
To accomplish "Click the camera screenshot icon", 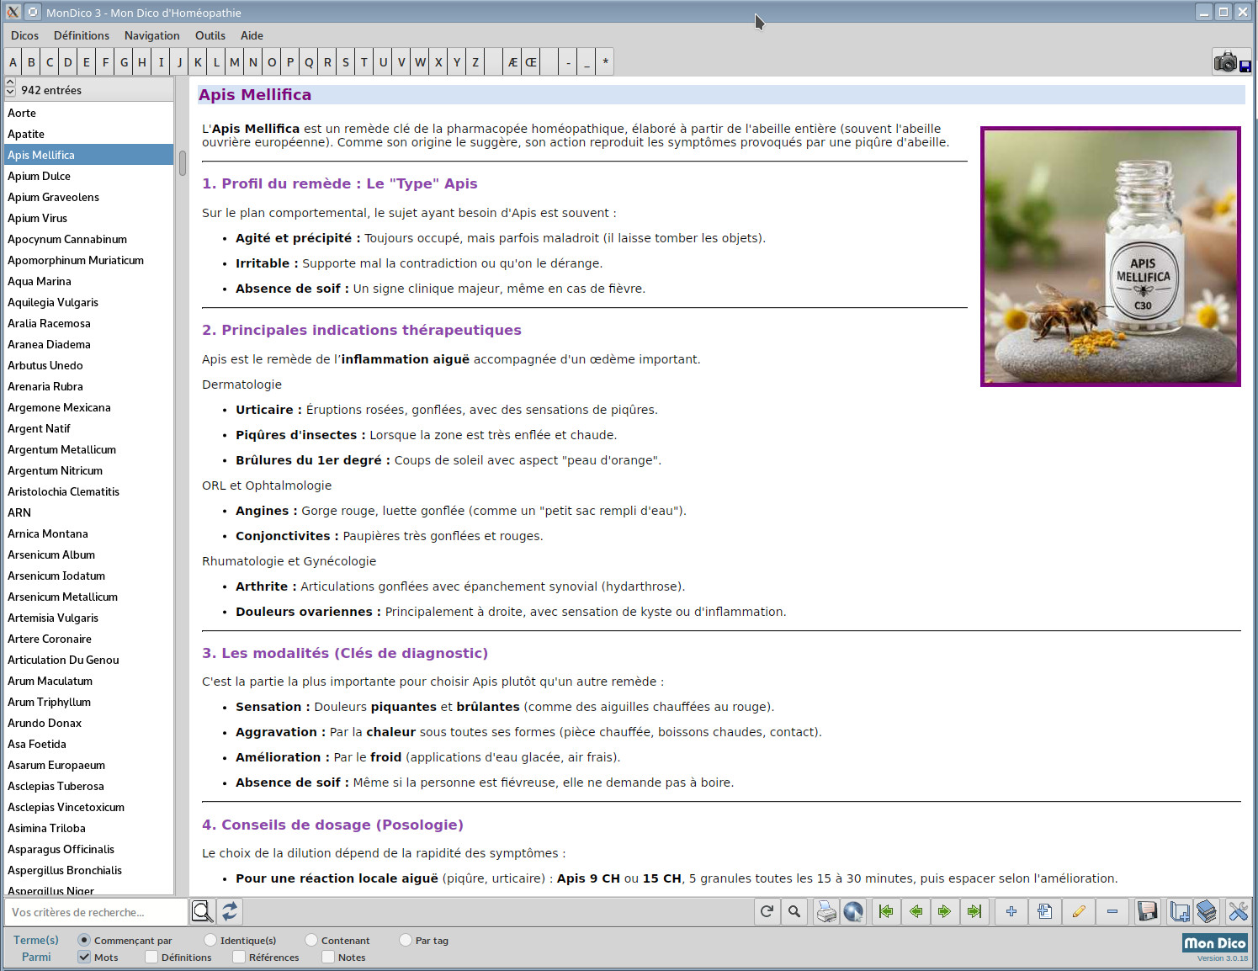I will click(x=1226, y=62).
